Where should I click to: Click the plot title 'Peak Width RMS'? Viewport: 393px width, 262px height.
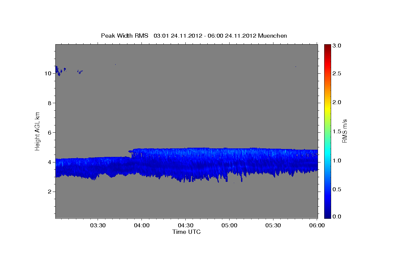[125, 36]
